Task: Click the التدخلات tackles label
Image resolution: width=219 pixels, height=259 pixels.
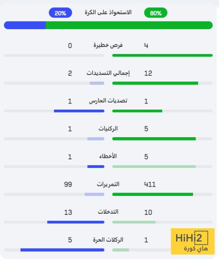Action: pos(108,212)
